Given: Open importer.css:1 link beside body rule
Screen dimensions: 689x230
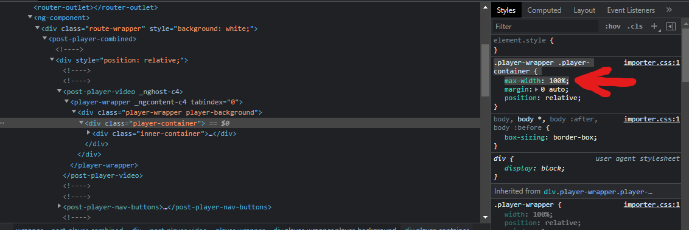Looking at the screenshot, I should (652, 119).
